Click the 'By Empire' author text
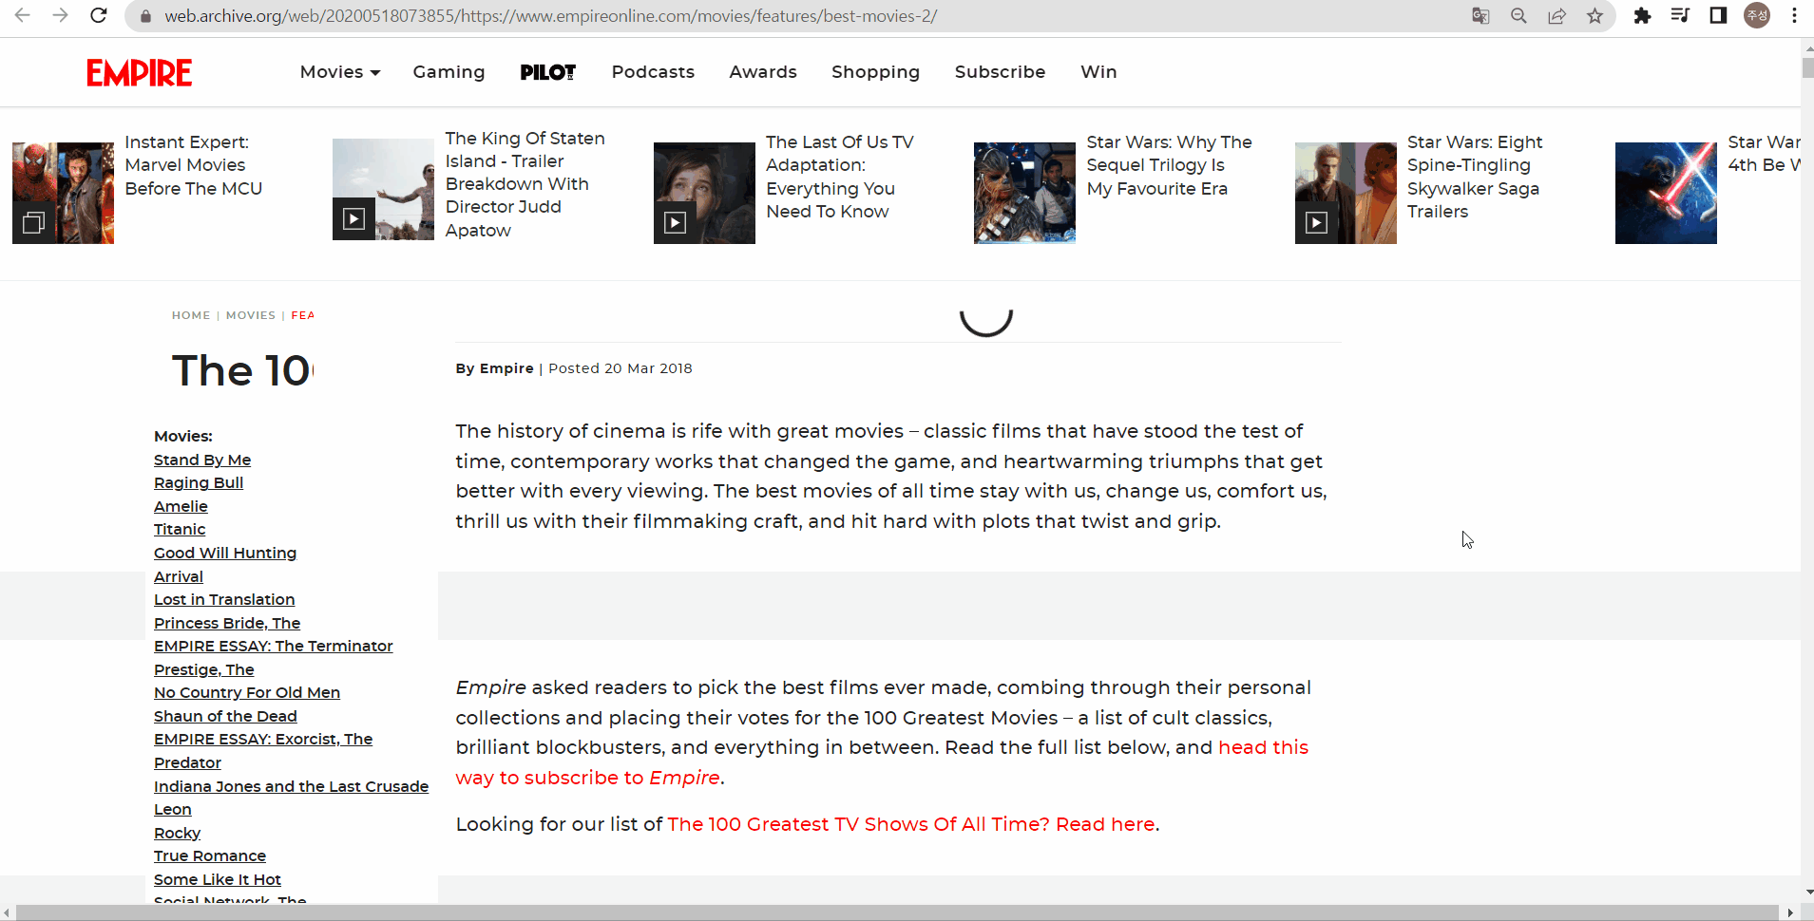1814x921 pixels. coord(494,368)
